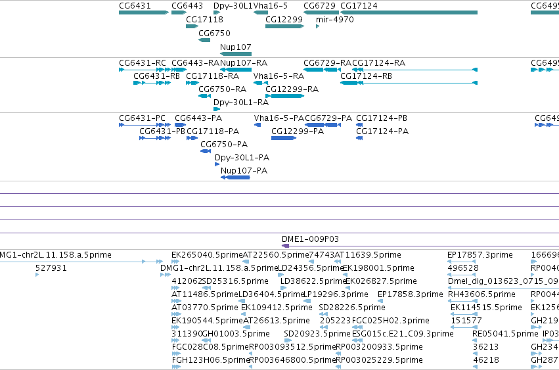Screen dimensions: 559x370
Task: Select protein label CG6750-PA
Action: (x=224, y=145)
